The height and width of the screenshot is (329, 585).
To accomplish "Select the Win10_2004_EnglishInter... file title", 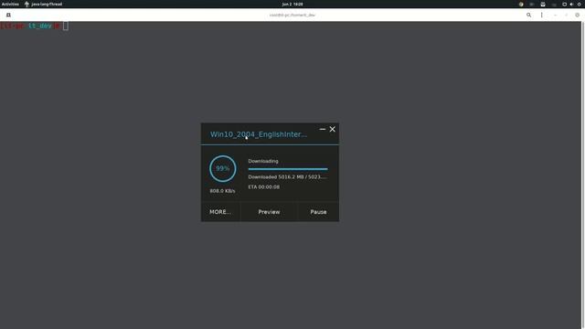I will 259,134.
